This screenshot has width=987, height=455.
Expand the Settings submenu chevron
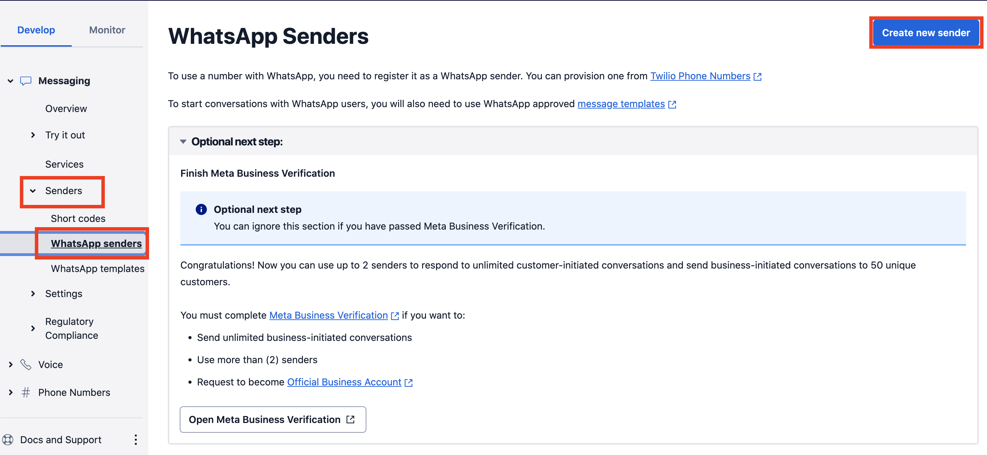point(33,294)
